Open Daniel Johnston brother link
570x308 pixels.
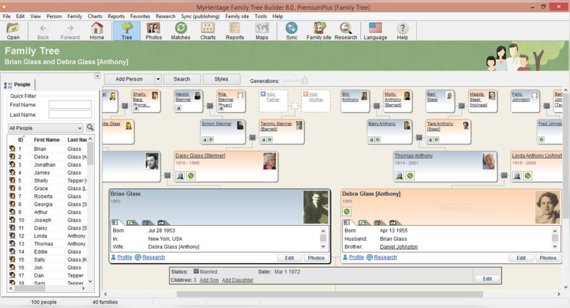399,247
